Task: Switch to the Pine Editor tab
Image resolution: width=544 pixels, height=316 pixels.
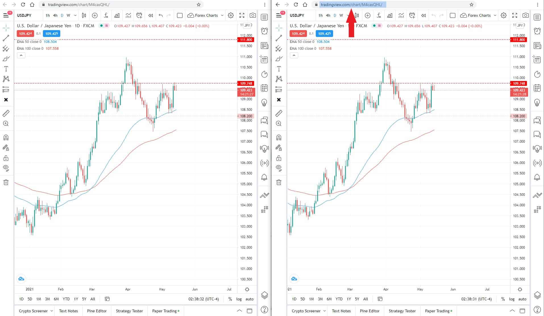Action: click(x=97, y=311)
